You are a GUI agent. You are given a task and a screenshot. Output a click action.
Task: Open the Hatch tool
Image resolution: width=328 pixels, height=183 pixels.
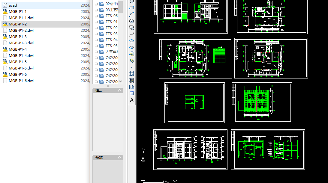(x=131, y=74)
